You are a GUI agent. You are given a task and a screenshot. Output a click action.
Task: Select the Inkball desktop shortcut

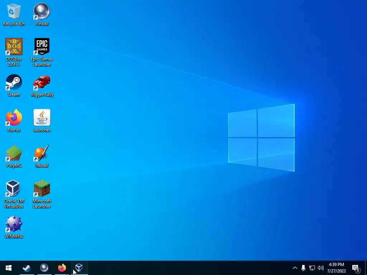pos(42,156)
